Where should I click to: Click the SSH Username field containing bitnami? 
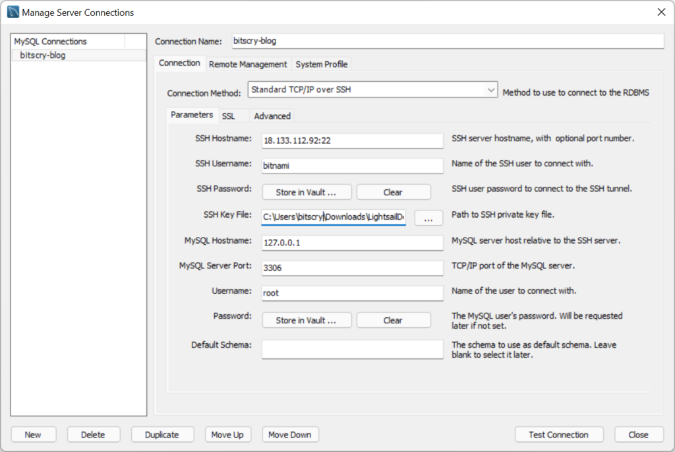352,166
